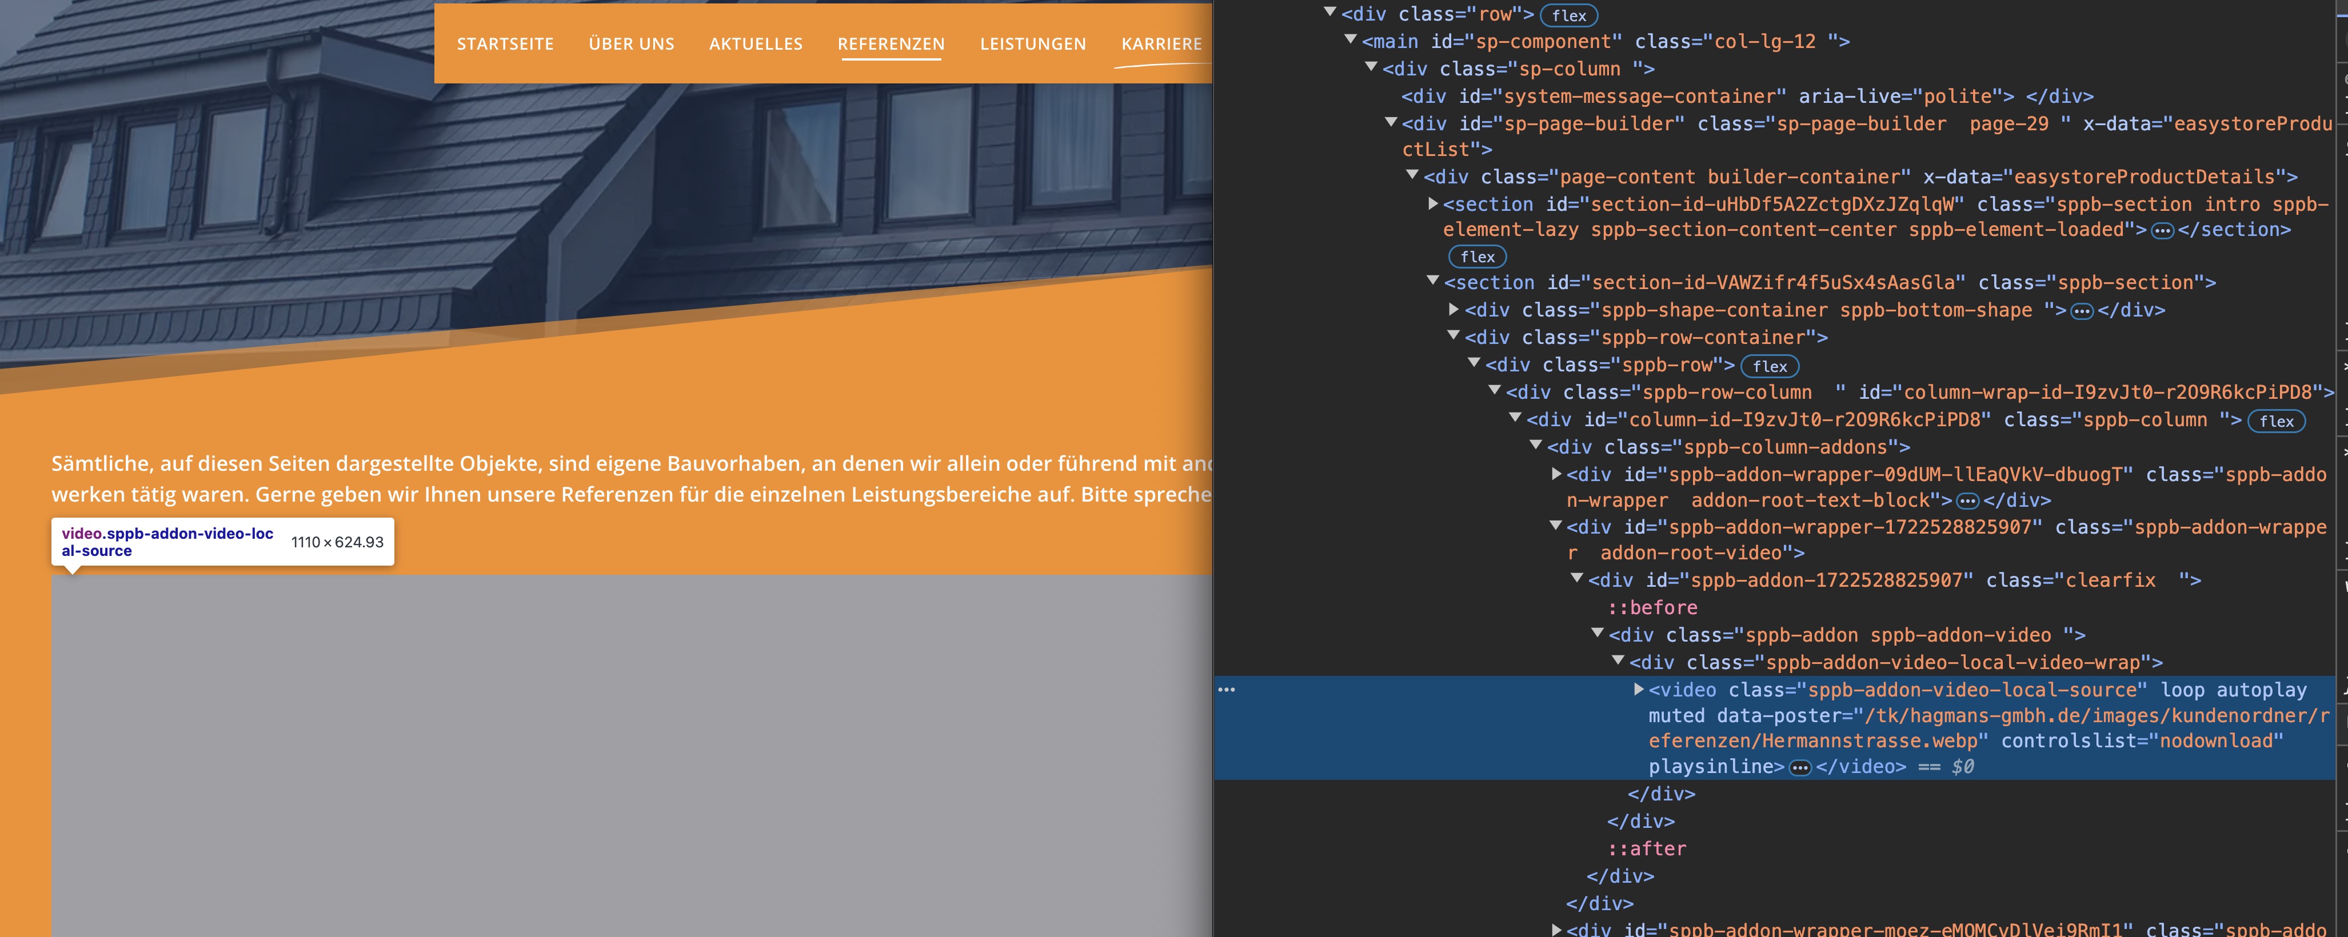Open the LEISTUNGEN menu item
This screenshot has width=2348, height=937.
tap(1033, 44)
